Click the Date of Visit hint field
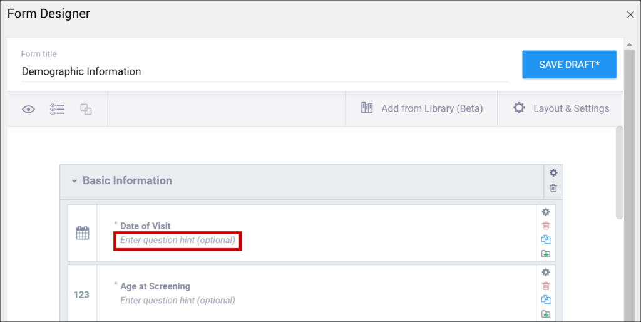Viewport: 641px width, 322px height. [178, 240]
